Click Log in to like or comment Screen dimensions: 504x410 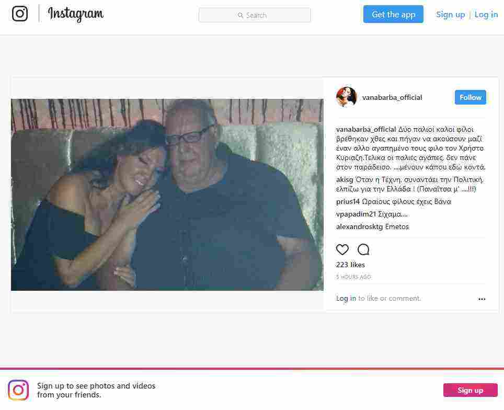(346, 299)
